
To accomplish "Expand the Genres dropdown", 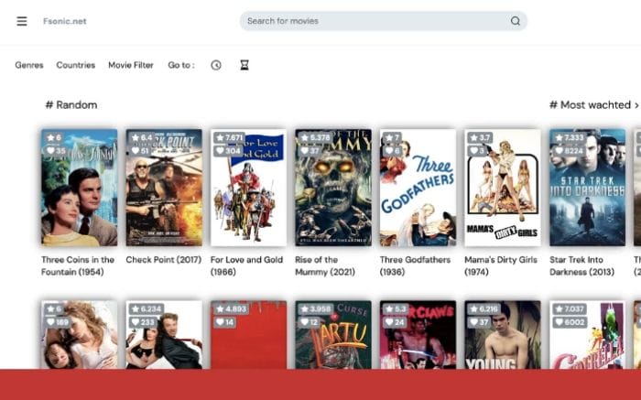I will point(29,65).
